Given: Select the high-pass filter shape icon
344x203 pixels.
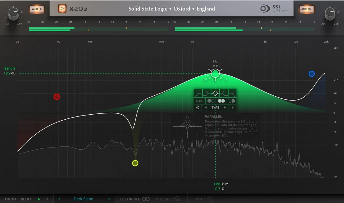Looking at the screenshot, I should coord(198,93).
